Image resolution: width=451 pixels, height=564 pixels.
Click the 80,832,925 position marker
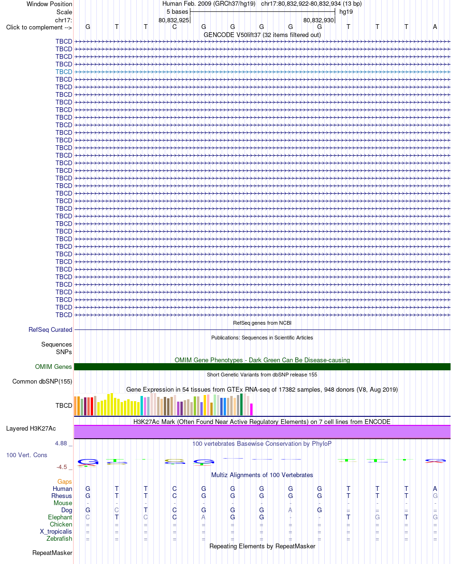point(174,20)
